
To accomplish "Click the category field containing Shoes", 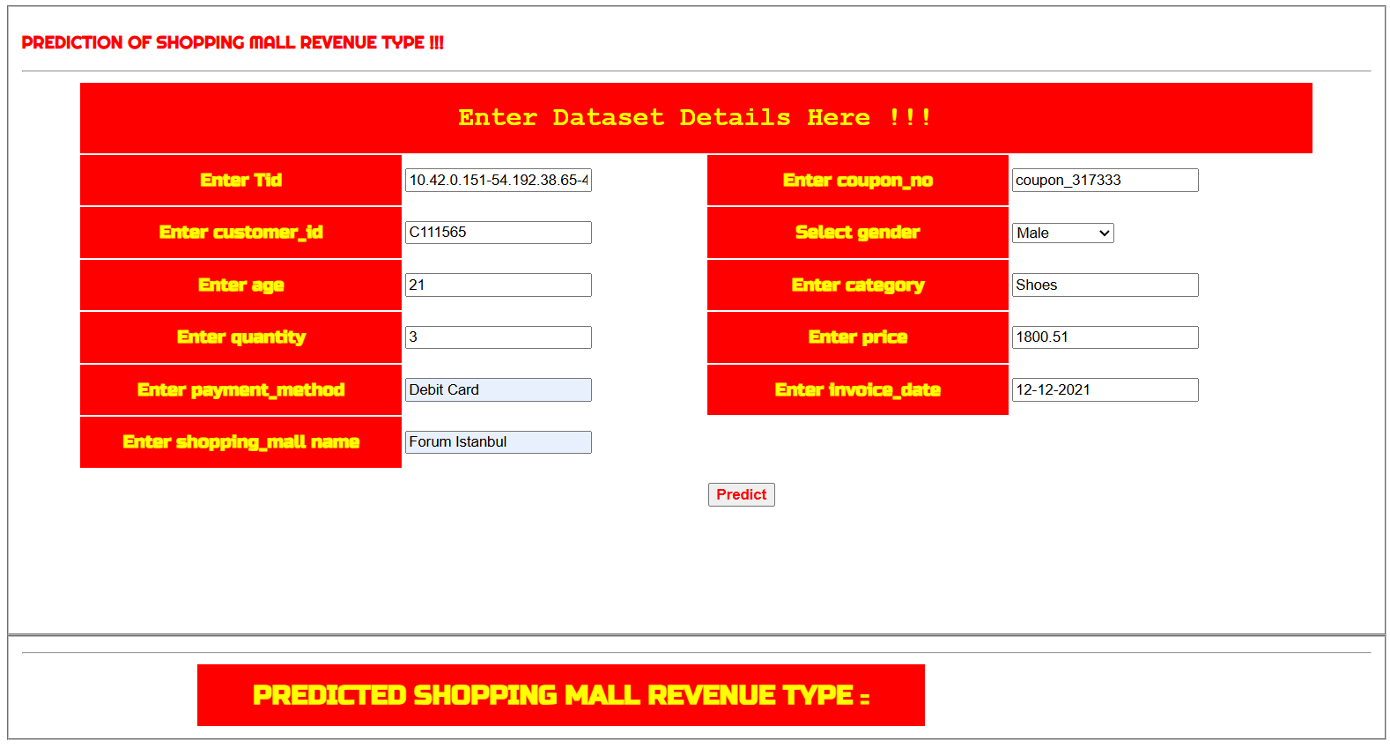I will point(1105,285).
